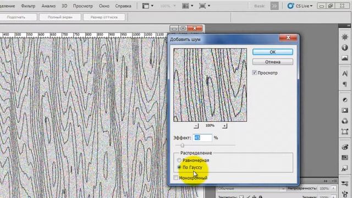The image size is (352, 198).
Task: Open the Styles fx panel icon
Action: tap(345, 168)
